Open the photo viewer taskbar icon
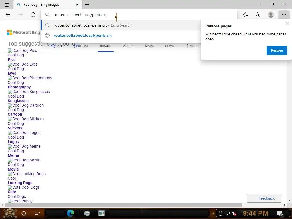 (x=87, y=213)
